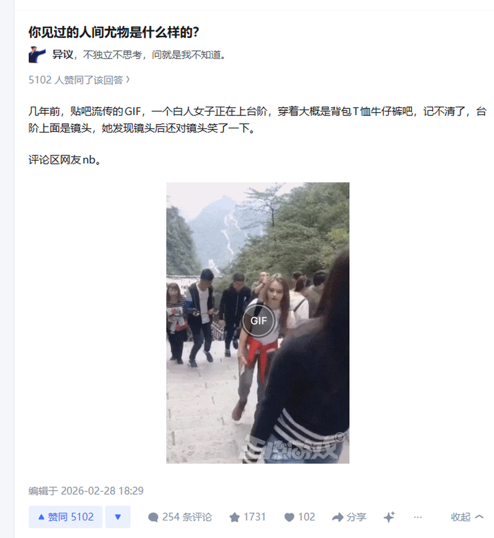Click the sparkle AI icon
The image size is (494, 538).
click(x=389, y=517)
